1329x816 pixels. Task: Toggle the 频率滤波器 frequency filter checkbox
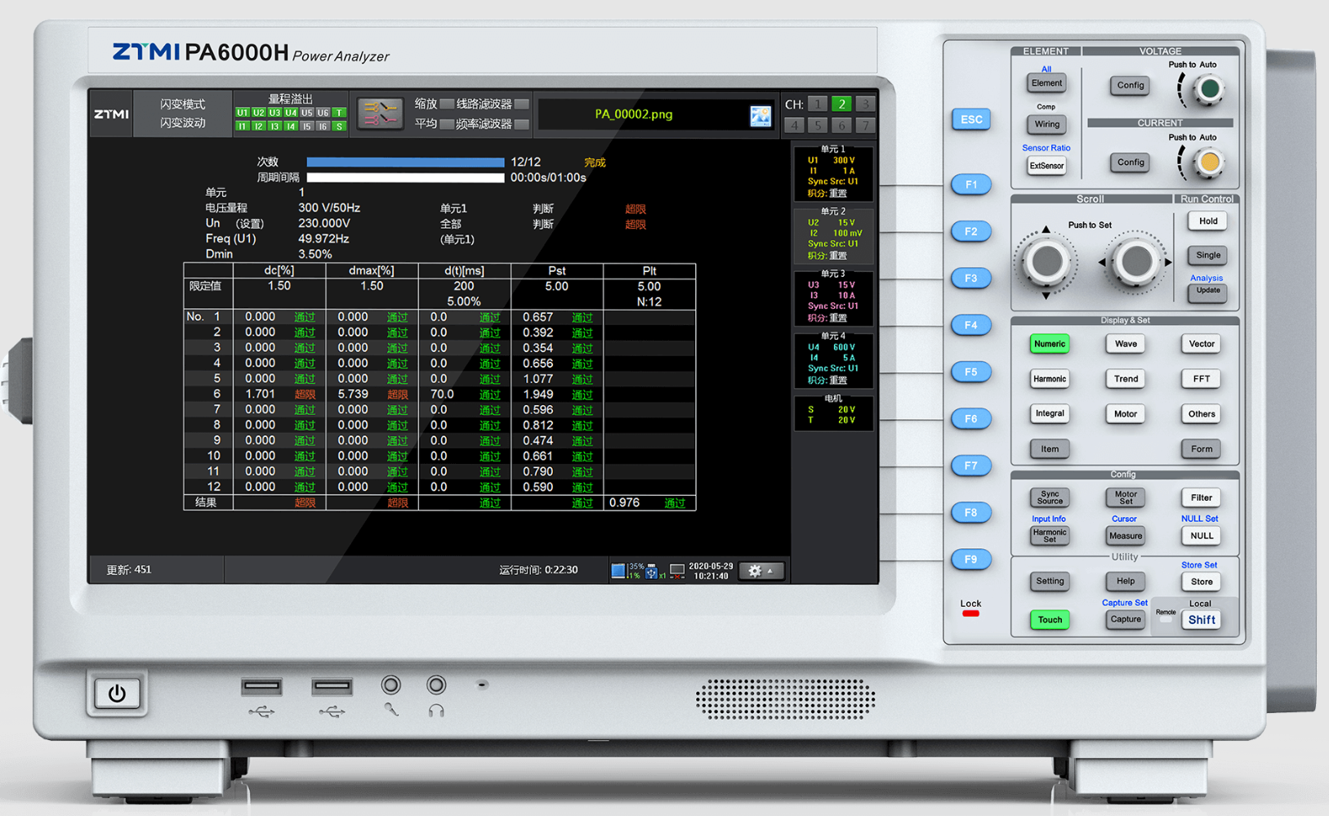click(522, 124)
